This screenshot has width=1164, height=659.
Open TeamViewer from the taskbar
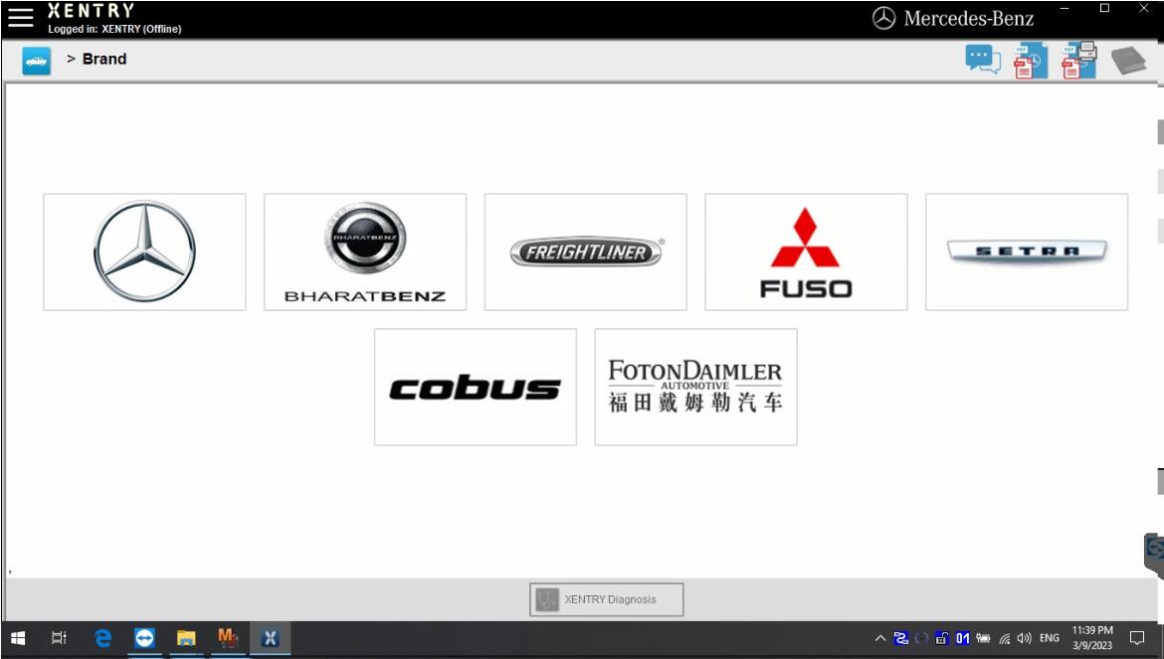(x=145, y=638)
